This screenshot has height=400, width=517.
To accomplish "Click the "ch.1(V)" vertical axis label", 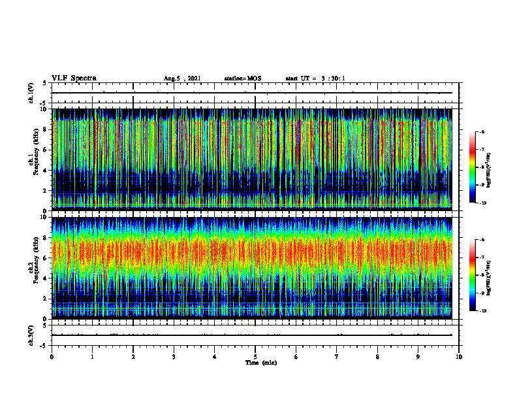I will pos(31,93).
